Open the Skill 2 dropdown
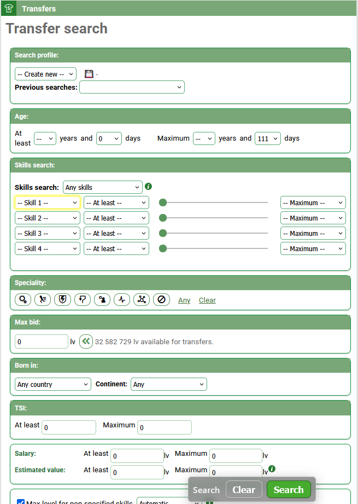This screenshot has width=358, height=504. 48,218
